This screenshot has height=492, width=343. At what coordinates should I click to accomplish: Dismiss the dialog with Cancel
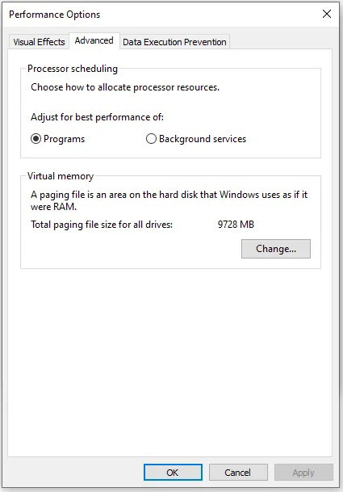point(238,473)
